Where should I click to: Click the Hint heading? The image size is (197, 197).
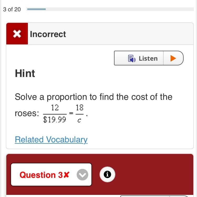click(25, 73)
